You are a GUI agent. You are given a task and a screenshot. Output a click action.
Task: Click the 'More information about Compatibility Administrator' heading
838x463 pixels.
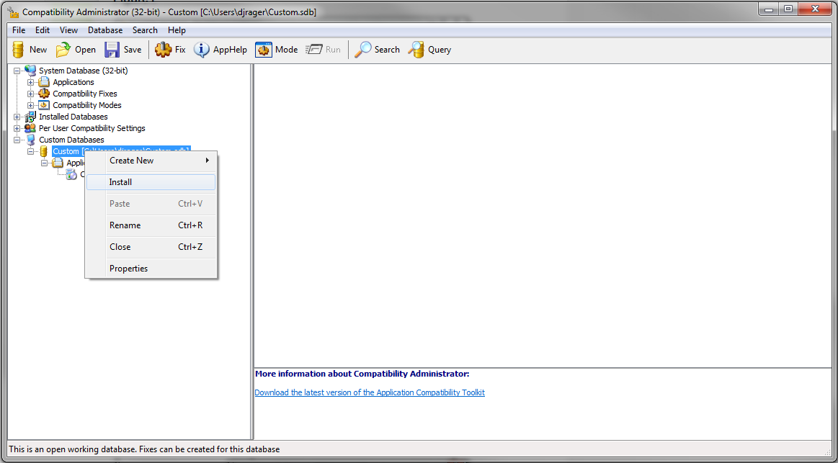point(362,374)
